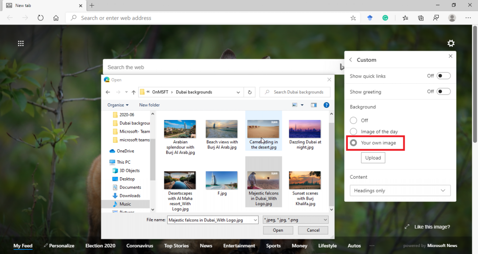Go to the browser home page
The height and width of the screenshot is (254, 478).
click(x=56, y=18)
